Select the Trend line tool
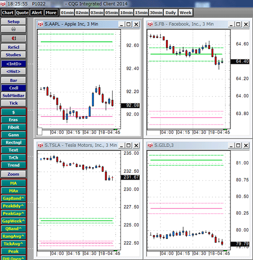 13,165
